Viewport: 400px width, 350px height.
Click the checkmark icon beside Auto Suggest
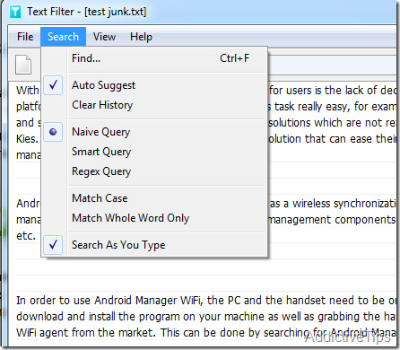53,85
